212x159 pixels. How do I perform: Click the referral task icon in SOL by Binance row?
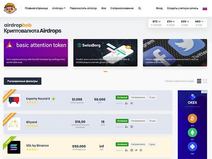pyautogui.click(x=127, y=150)
